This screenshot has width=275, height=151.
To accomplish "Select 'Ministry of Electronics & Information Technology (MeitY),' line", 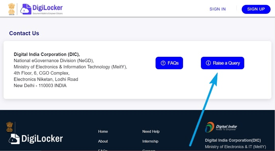I will [x=70, y=67].
